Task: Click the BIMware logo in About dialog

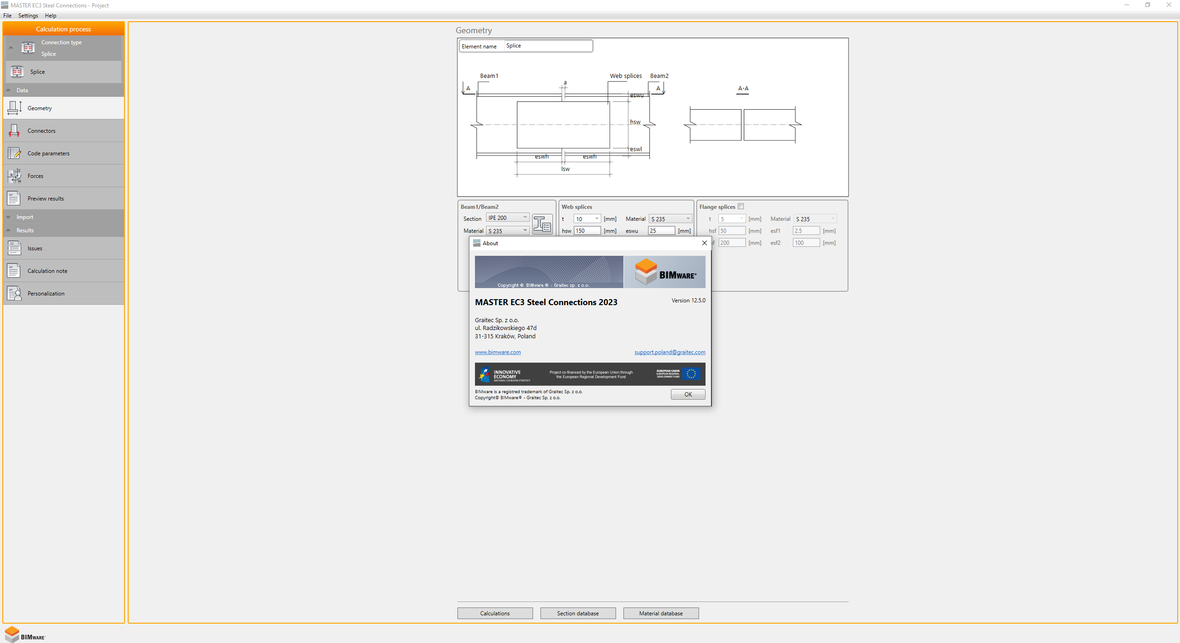Action: pos(665,272)
